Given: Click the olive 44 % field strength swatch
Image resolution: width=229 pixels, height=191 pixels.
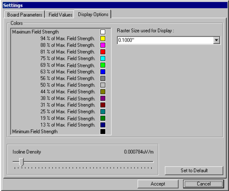Looking at the screenshot, I should coord(103,92).
